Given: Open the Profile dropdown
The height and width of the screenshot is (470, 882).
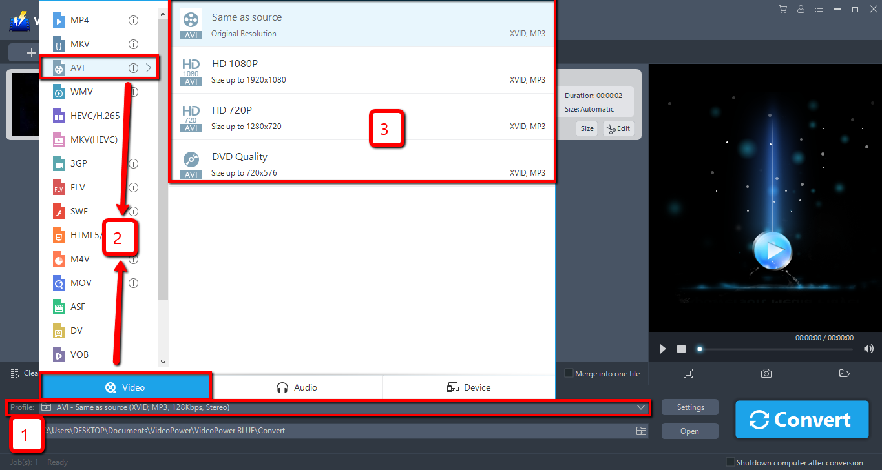Looking at the screenshot, I should 640,407.
